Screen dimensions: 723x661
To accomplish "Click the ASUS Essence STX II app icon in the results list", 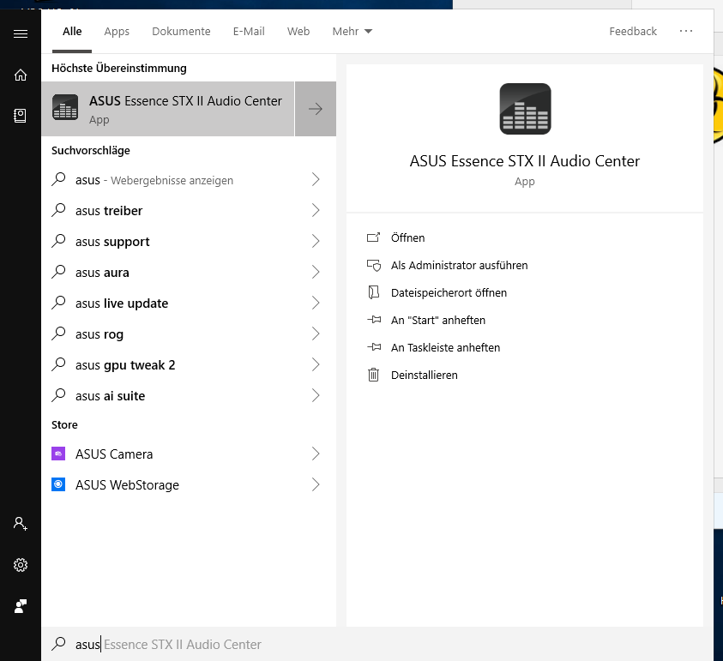I will click(65, 107).
